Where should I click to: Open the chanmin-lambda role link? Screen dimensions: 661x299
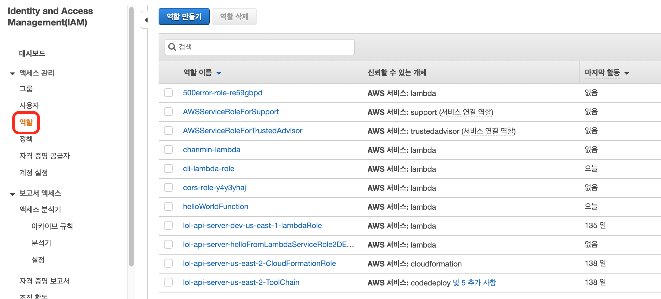point(211,149)
